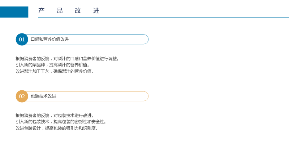The height and width of the screenshot is (162, 289).
Task: Click empty middle of orange rounded bar
Action: tap(102, 96)
